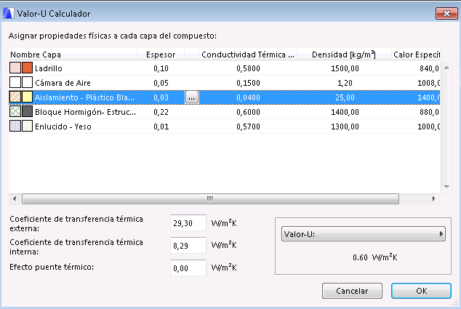Open the ellipsis button in Aislamiento row
The height and width of the screenshot is (309, 461).
click(x=192, y=97)
